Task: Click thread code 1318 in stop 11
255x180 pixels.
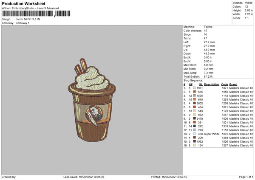Action: (225, 127)
